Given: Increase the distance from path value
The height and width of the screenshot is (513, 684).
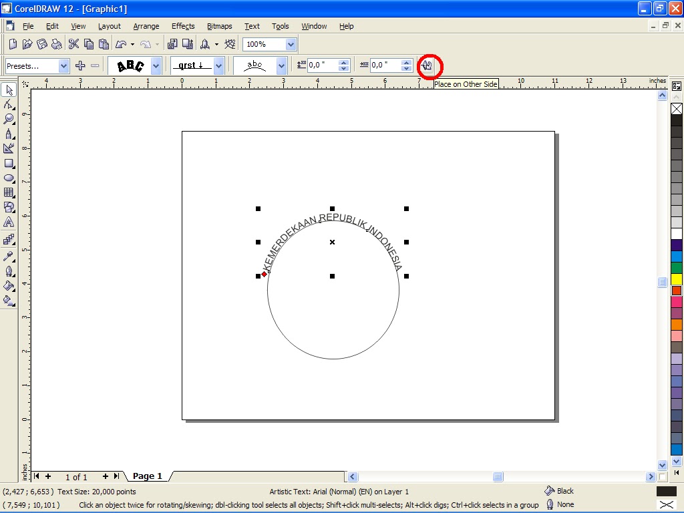Looking at the screenshot, I should [344, 63].
